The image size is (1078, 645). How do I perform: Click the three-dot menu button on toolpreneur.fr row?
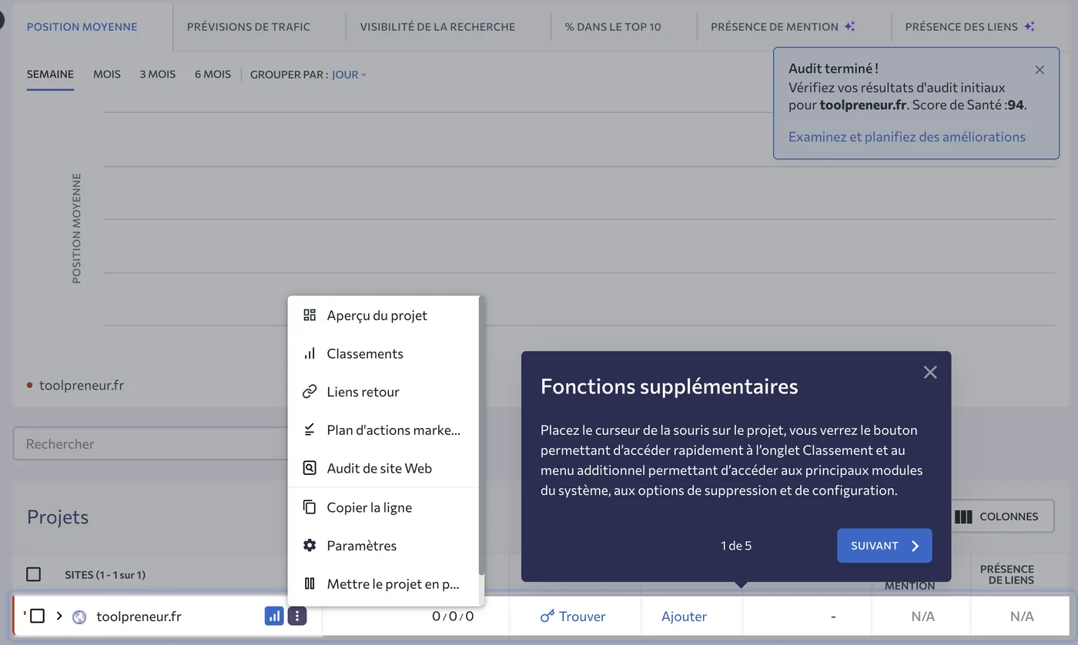pos(297,616)
